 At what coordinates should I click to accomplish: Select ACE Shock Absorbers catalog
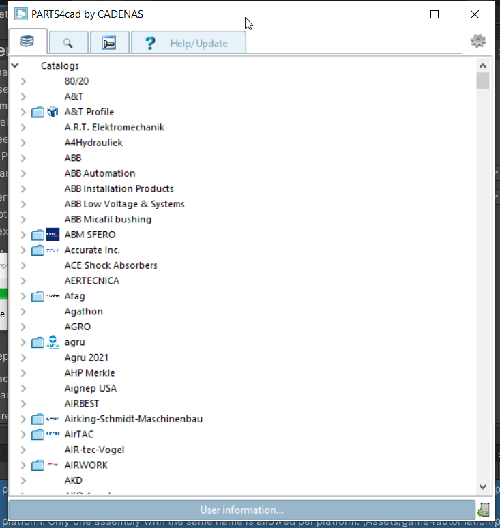(111, 265)
